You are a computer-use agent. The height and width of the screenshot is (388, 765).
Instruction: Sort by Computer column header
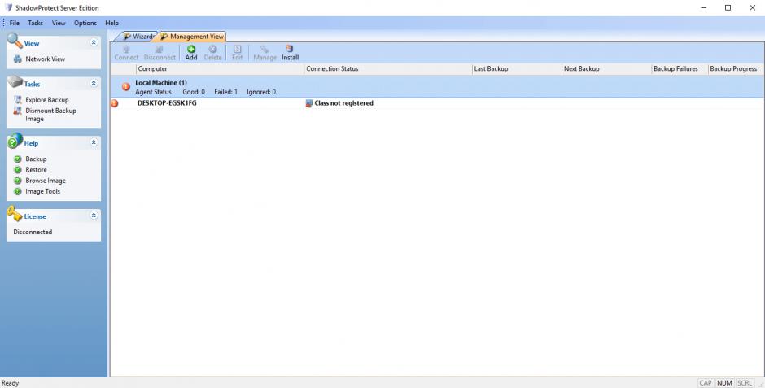point(220,68)
